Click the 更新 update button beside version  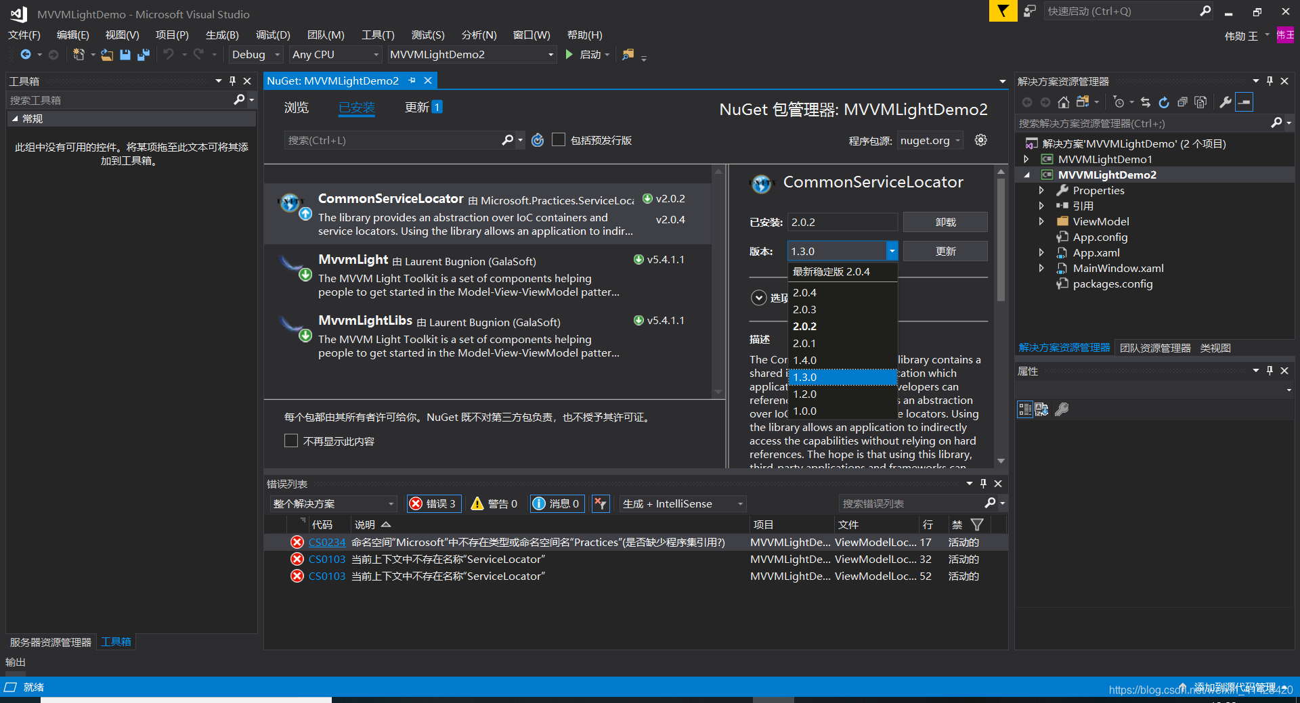pyautogui.click(x=945, y=251)
